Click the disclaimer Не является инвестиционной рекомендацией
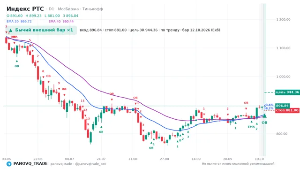Image resolution: width=300 pixels, height=169 pixels. (238, 164)
